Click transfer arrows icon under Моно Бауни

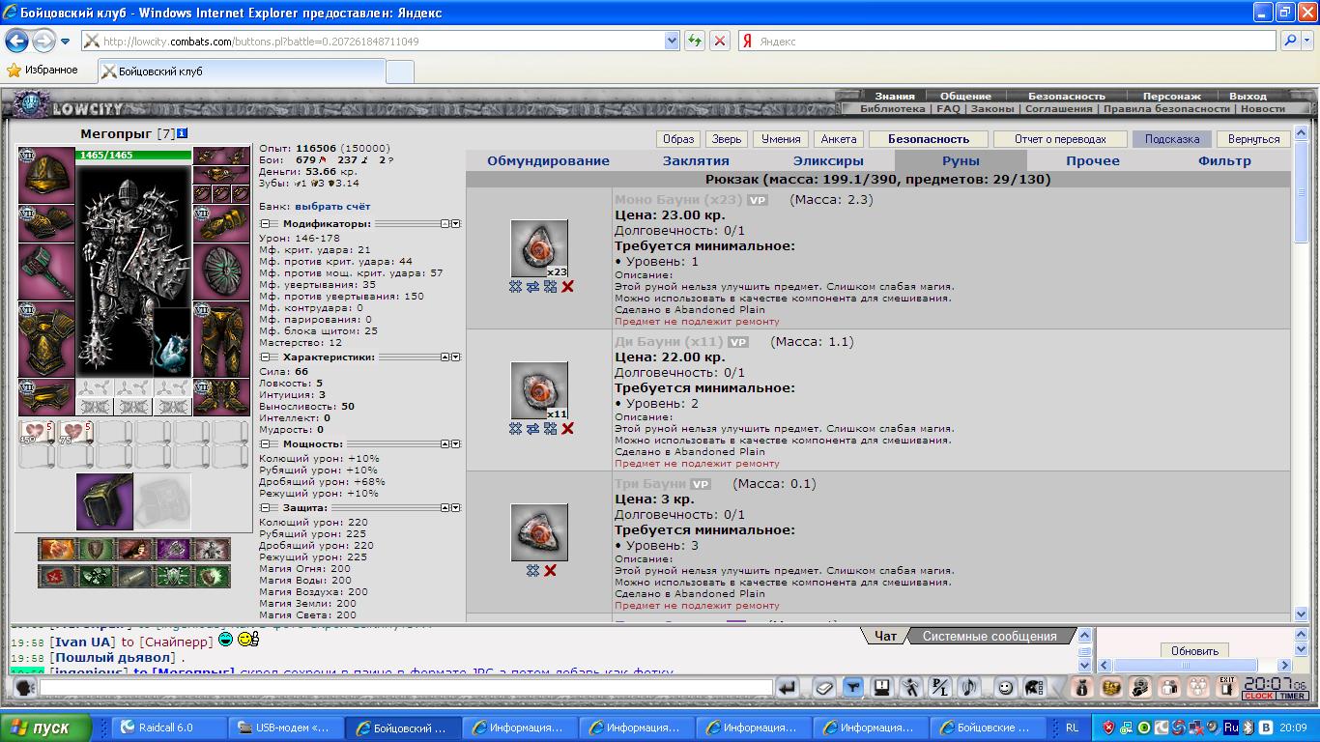pyautogui.click(x=532, y=287)
